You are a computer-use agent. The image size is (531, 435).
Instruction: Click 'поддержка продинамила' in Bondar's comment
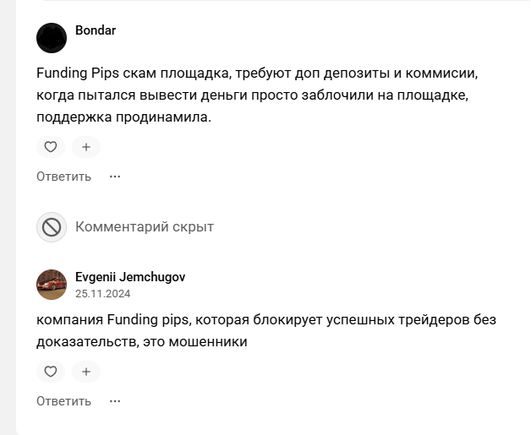click(123, 117)
